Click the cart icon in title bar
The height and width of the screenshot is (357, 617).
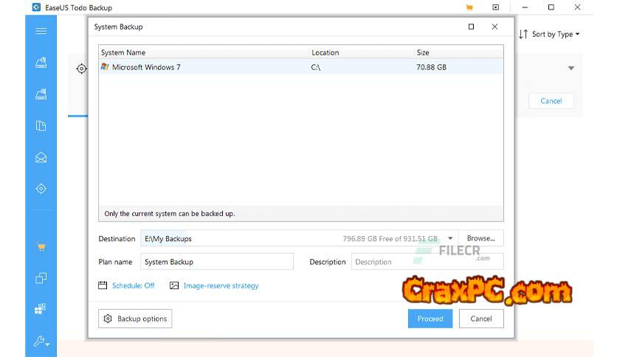(469, 7)
